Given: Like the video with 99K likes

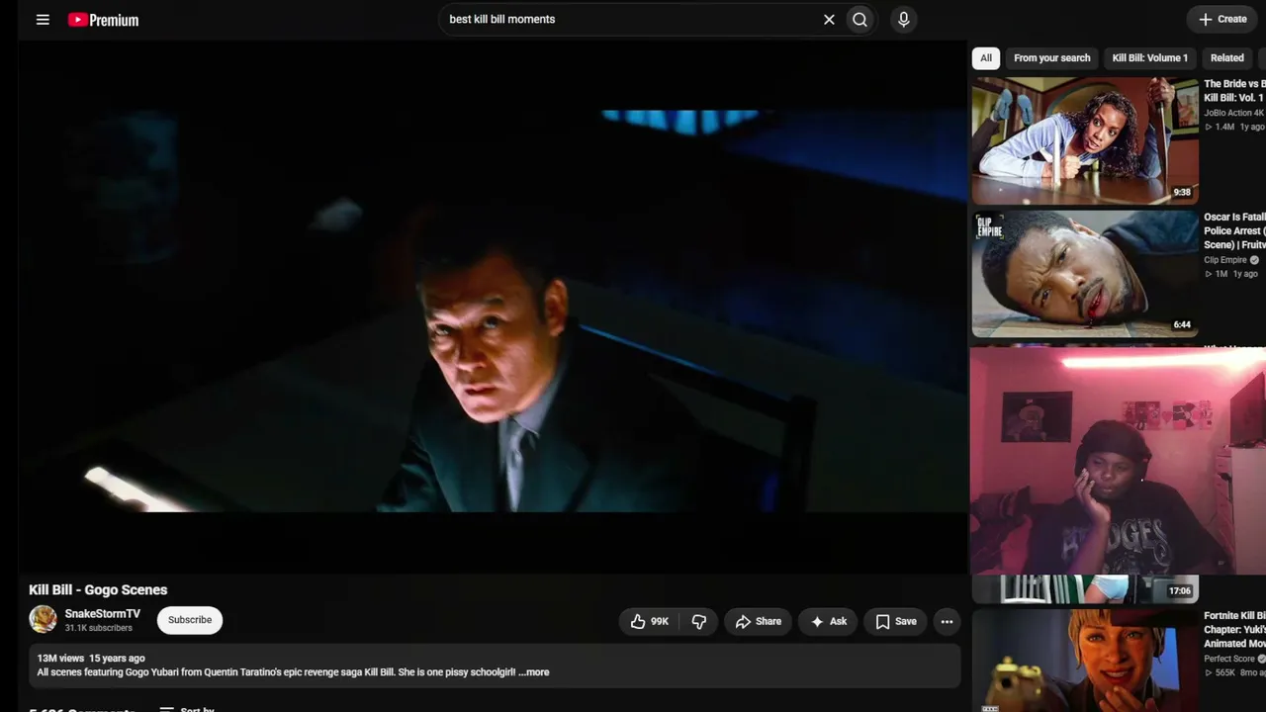Looking at the screenshot, I should 649,621.
